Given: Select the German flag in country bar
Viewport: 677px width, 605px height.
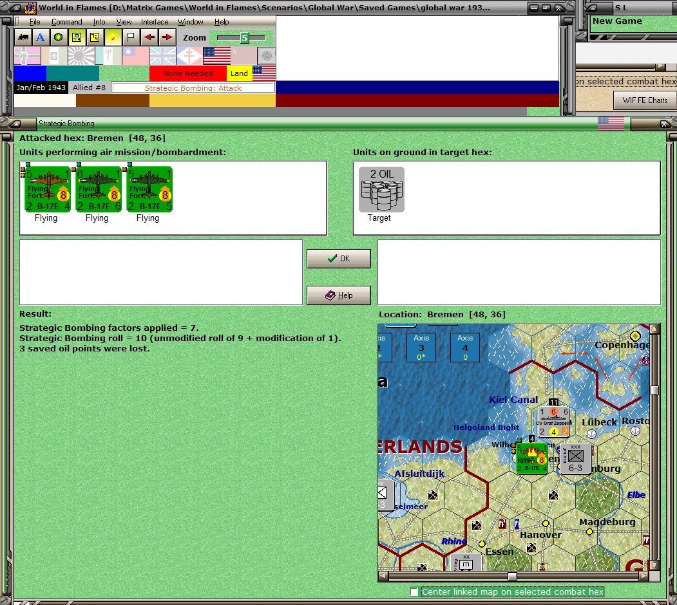Looking at the screenshot, I should [x=27, y=55].
